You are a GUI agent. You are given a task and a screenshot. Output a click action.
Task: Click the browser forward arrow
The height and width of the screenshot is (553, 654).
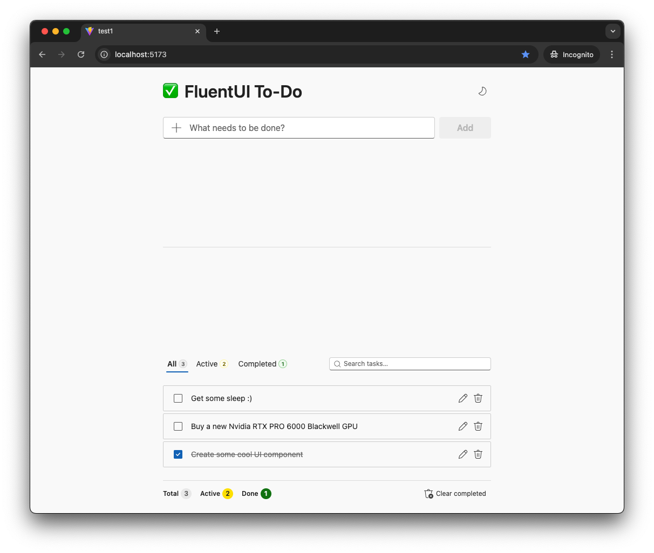click(x=62, y=54)
